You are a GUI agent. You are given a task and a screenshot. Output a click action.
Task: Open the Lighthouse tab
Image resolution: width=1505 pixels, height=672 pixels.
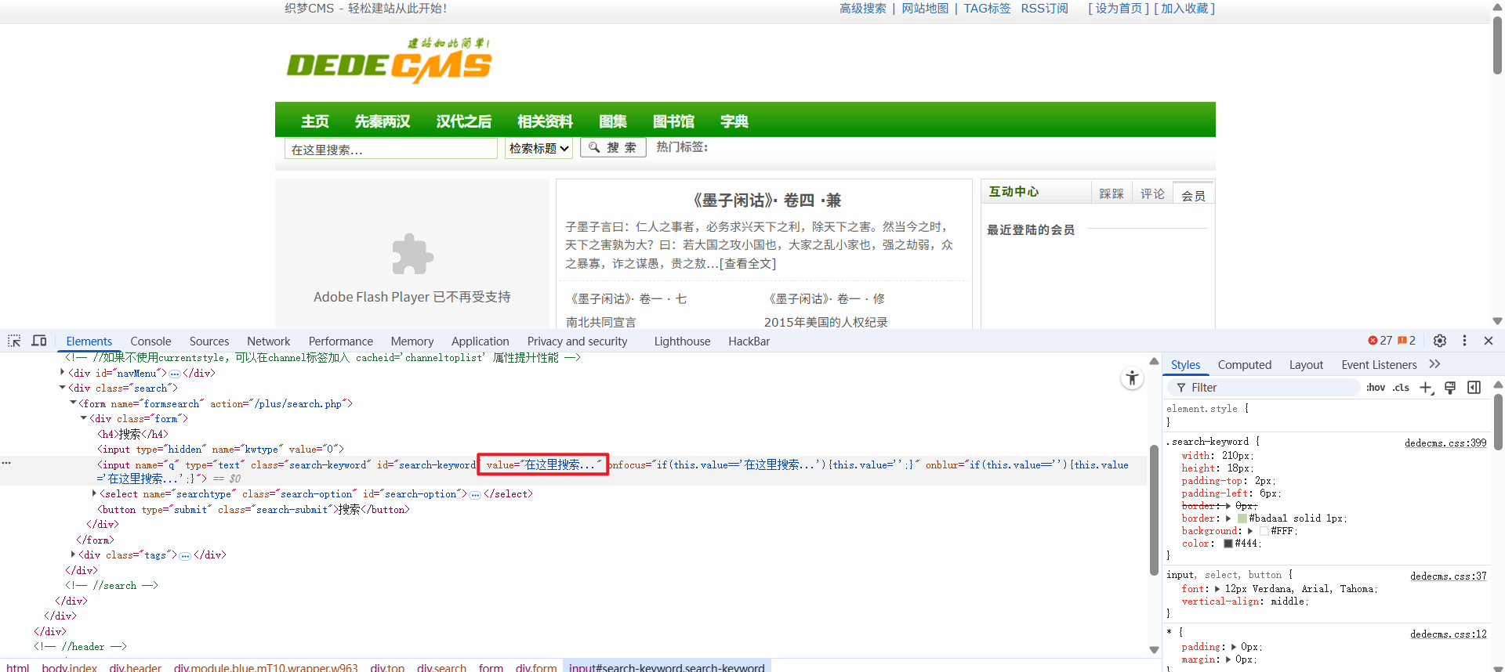coord(683,341)
